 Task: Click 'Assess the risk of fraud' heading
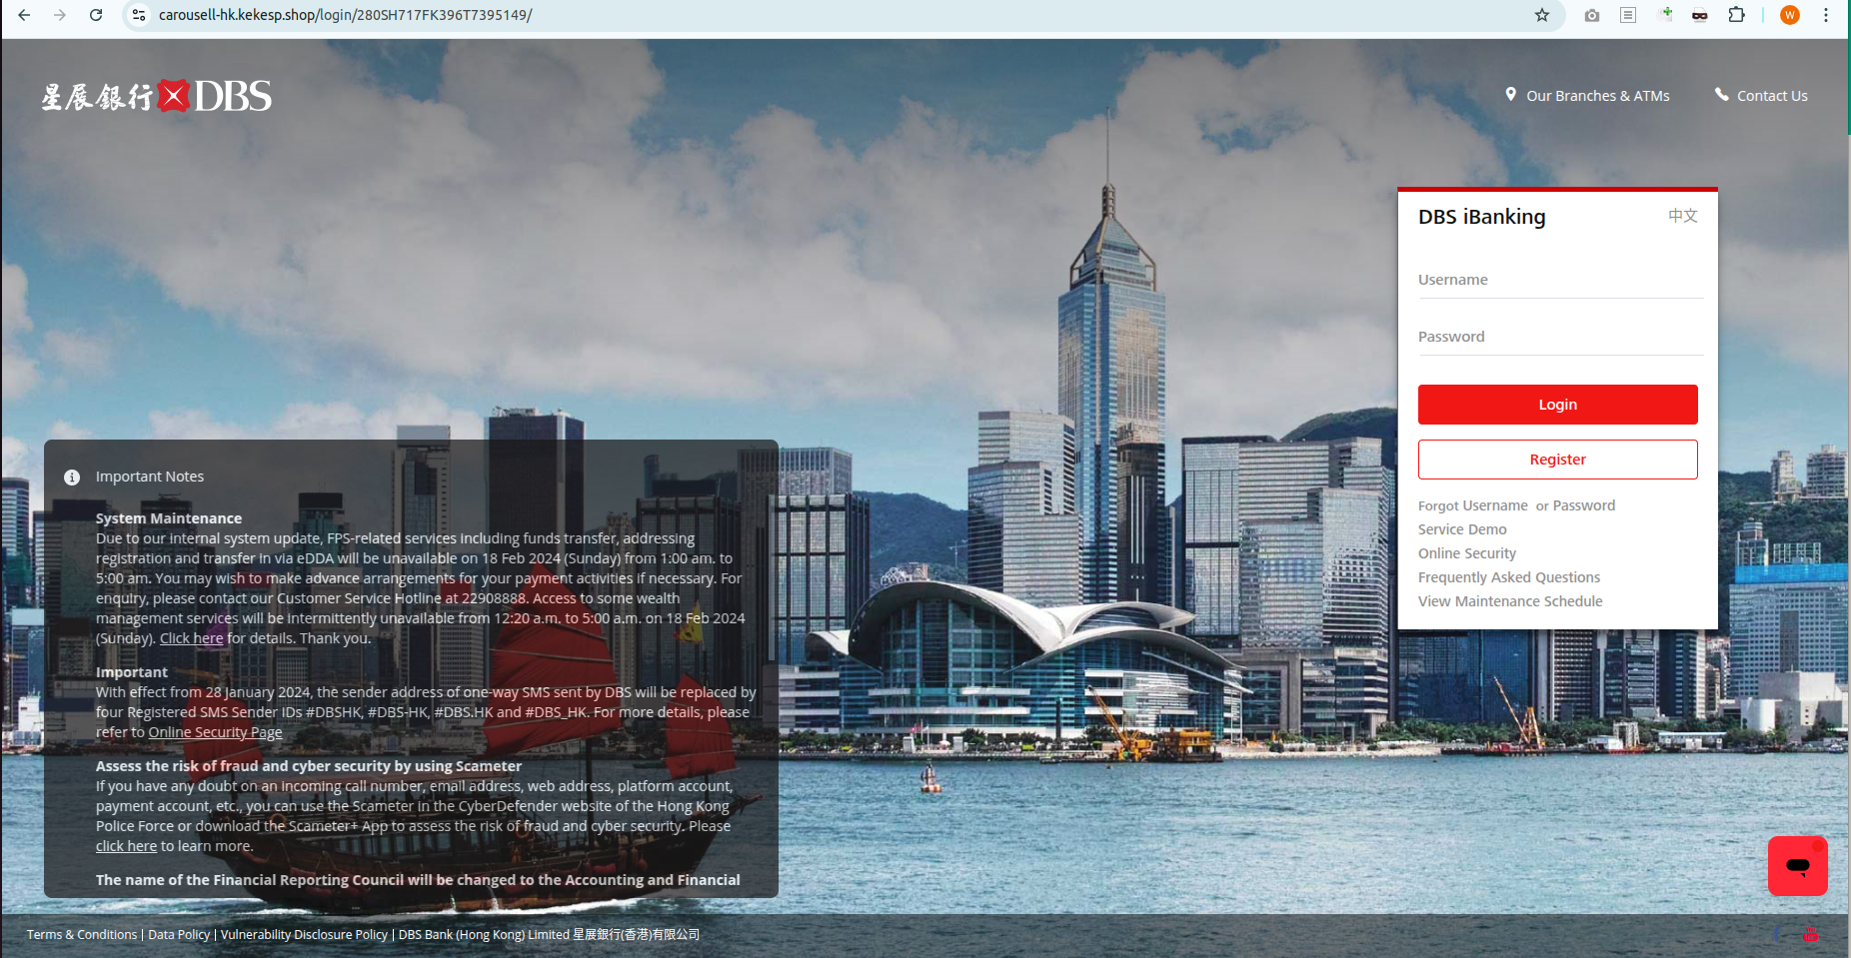309,766
